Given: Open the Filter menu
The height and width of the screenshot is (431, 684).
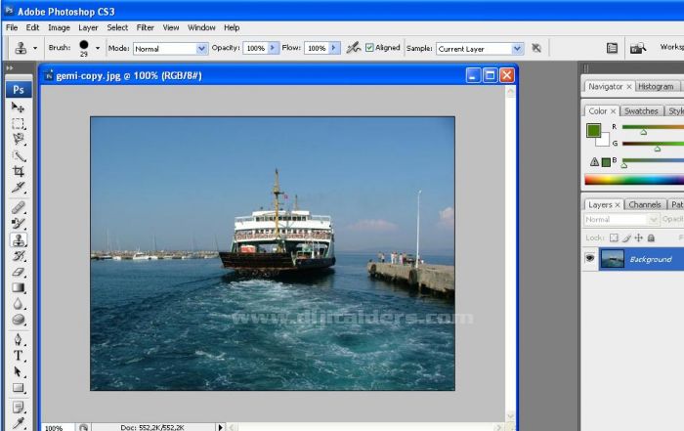Looking at the screenshot, I should click(x=146, y=27).
